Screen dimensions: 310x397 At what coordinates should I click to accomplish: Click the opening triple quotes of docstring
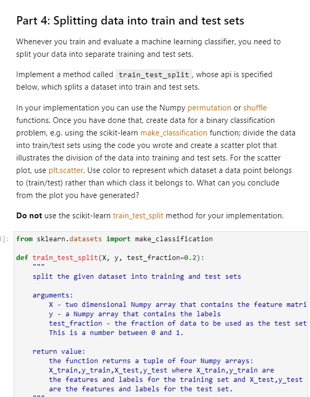click(x=39, y=266)
